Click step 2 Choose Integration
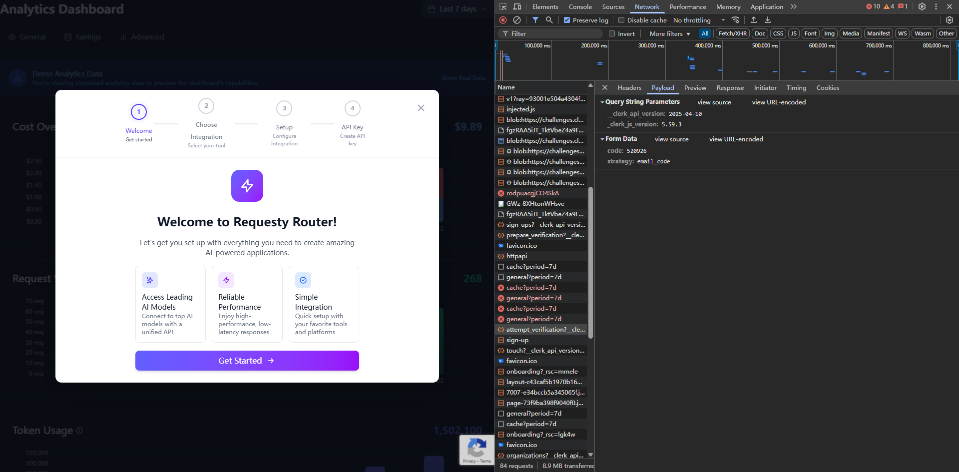 tap(206, 123)
